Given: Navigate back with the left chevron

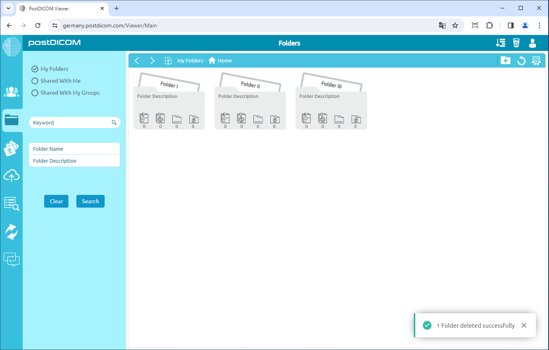Looking at the screenshot, I should coord(137,60).
